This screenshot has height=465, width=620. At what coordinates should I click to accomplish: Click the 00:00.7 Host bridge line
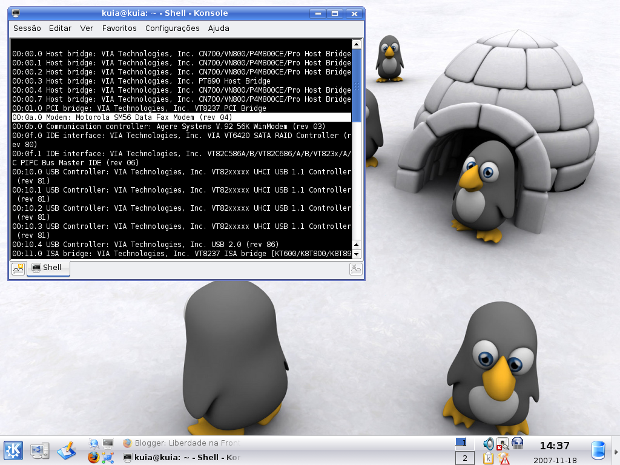pos(182,99)
